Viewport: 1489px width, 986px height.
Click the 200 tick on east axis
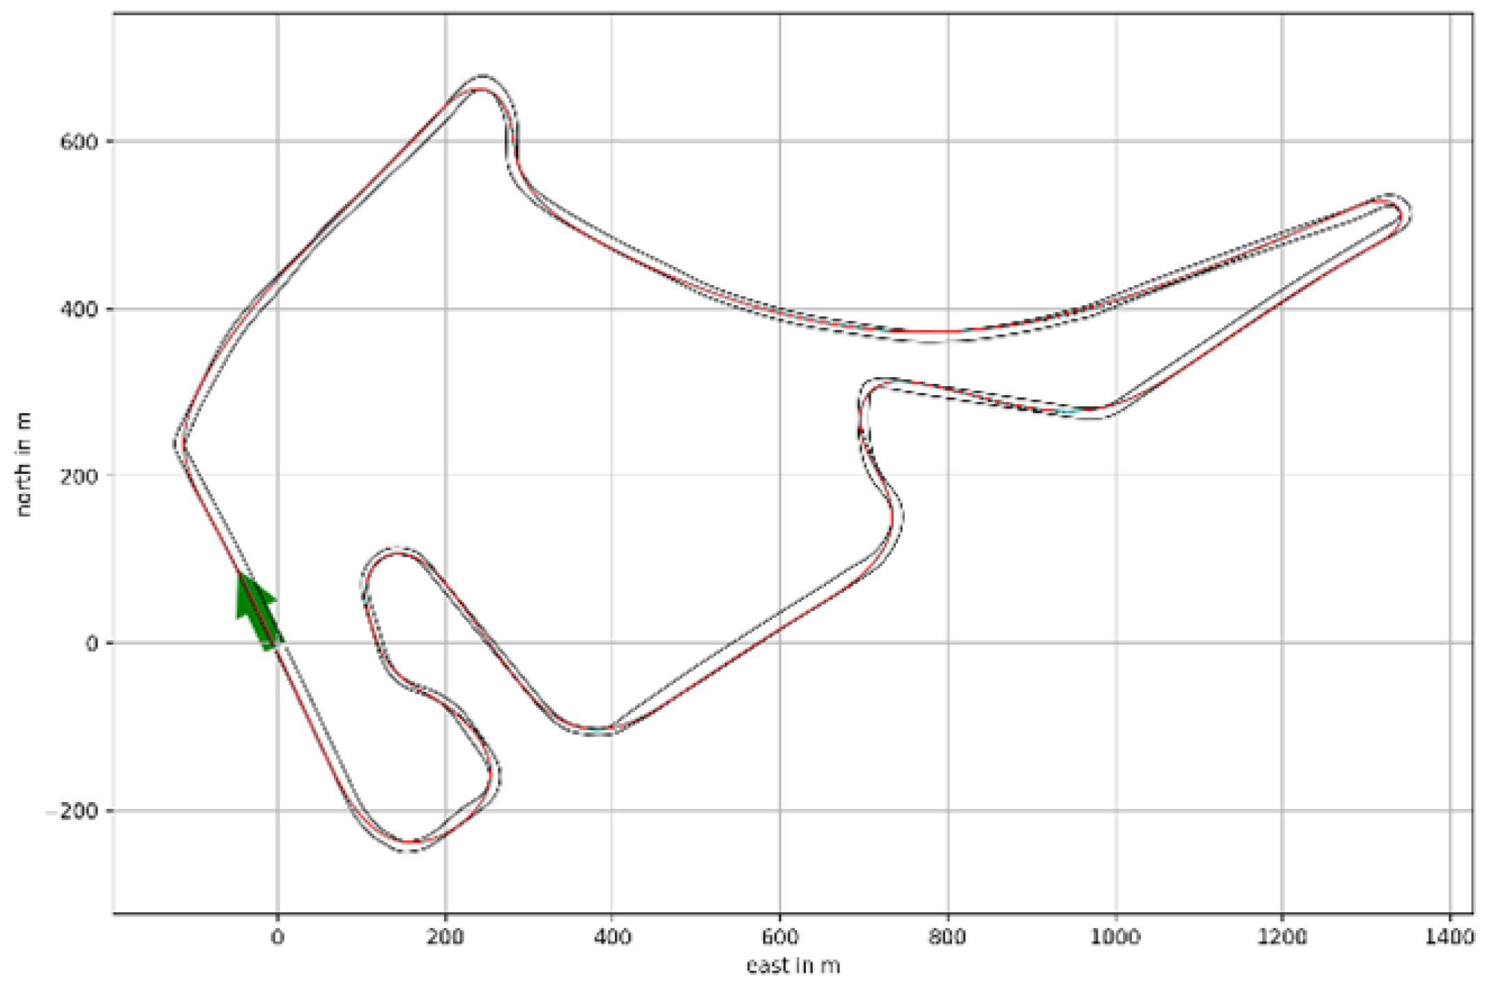tap(445, 937)
